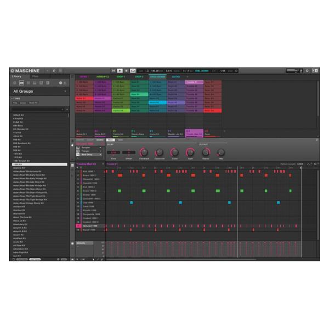329x329 pixels.
Task: Add a new scene with plus button
Action: (x=188, y=77)
